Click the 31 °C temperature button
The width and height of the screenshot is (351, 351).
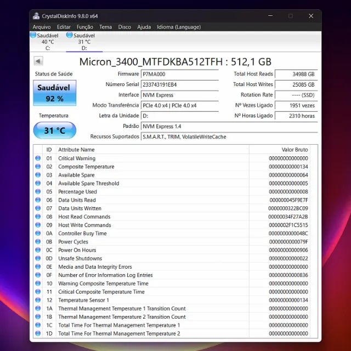click(55, 131)
